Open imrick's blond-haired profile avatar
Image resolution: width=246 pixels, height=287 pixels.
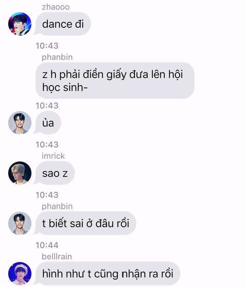(x=20, y=173)
